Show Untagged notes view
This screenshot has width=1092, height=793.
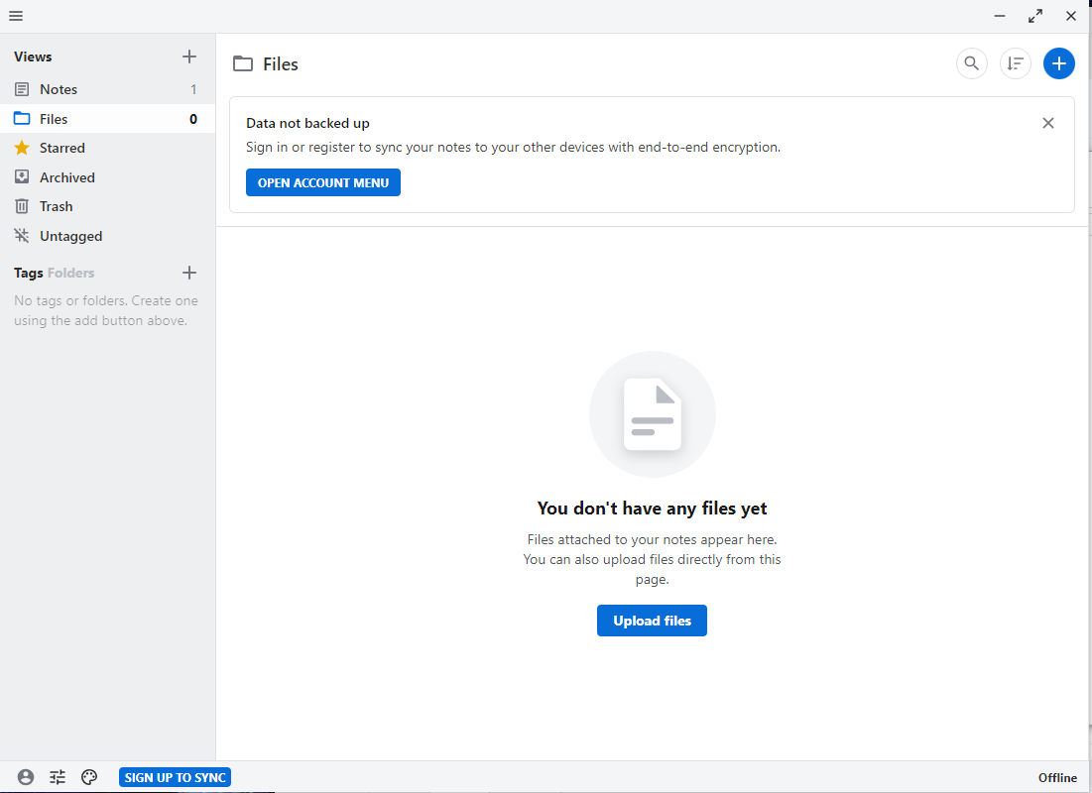point(70,236)
